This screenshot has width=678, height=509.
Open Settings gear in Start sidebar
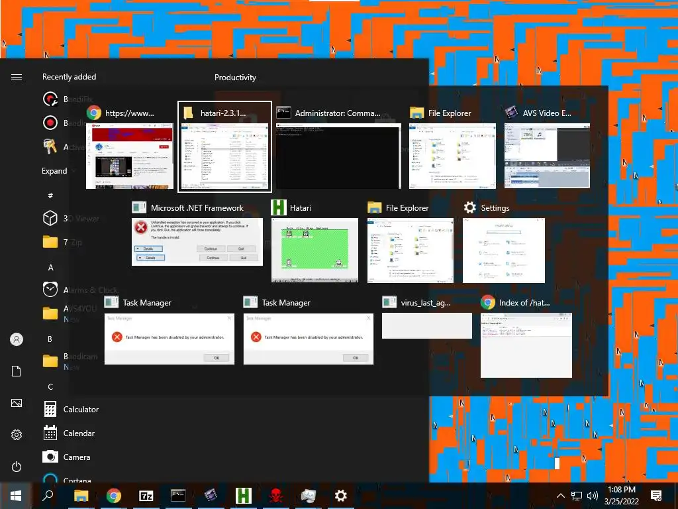click(x=17, y=435)
